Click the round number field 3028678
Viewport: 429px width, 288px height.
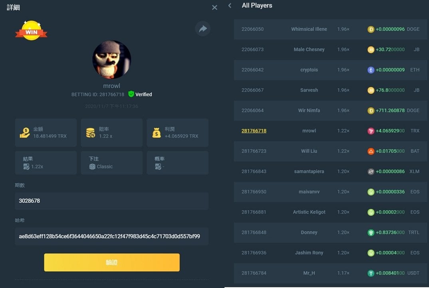click(112, 201)
